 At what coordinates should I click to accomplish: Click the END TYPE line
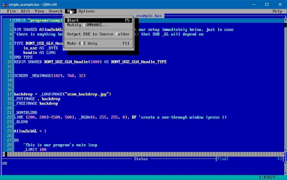[23, 57]
